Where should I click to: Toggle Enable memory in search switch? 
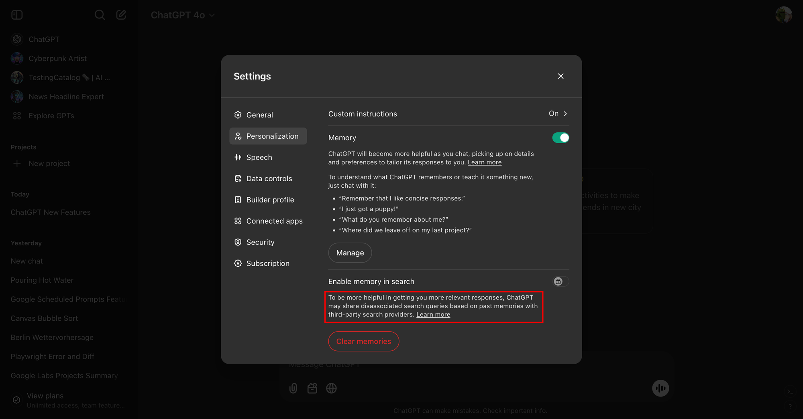coord(560,281)
